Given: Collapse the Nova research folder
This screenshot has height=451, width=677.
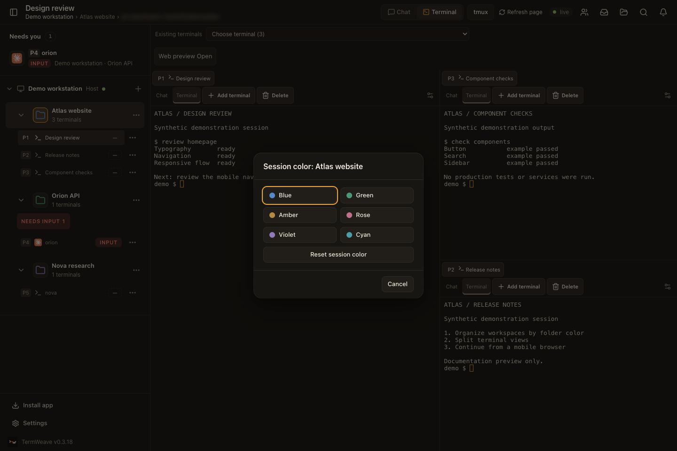Looking at the screenshot, I should [21, 270].
